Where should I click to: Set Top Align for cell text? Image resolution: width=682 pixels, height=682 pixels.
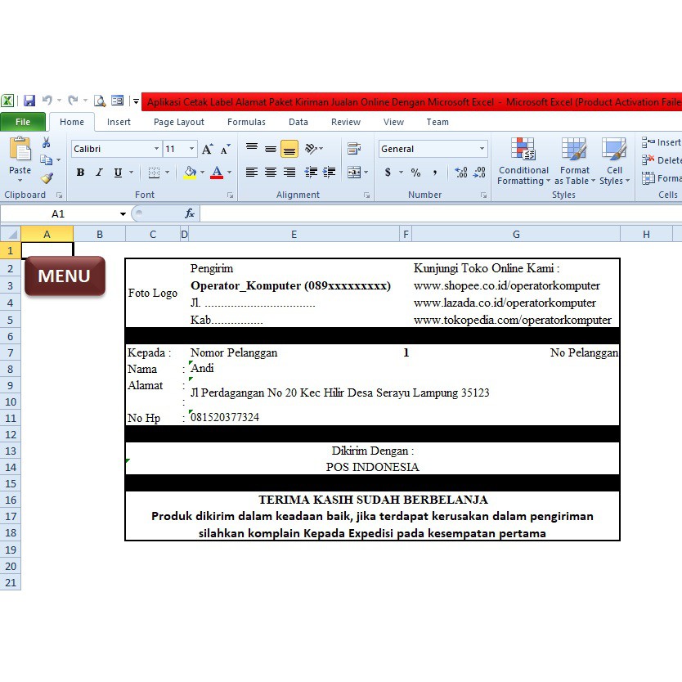[x=252, y=149]
